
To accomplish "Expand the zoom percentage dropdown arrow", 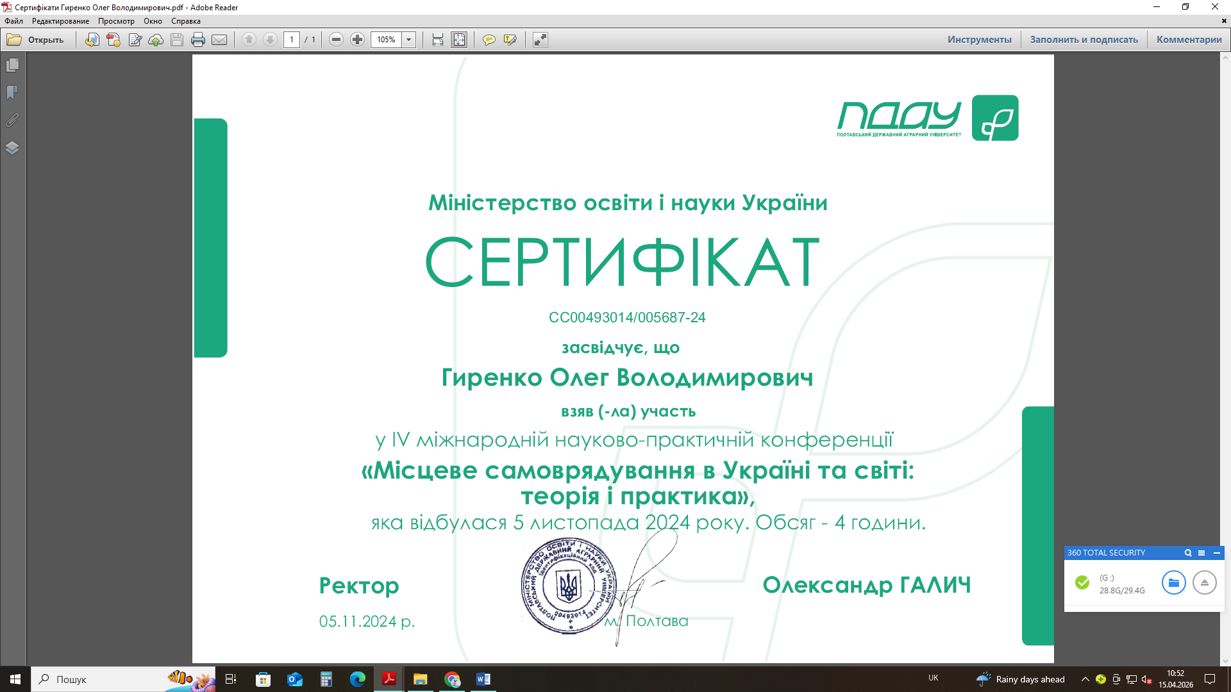I will [x=408, y=40].
